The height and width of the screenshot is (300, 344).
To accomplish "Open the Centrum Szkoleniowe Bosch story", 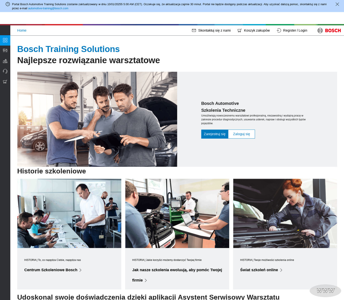I will tap(51, 270).
